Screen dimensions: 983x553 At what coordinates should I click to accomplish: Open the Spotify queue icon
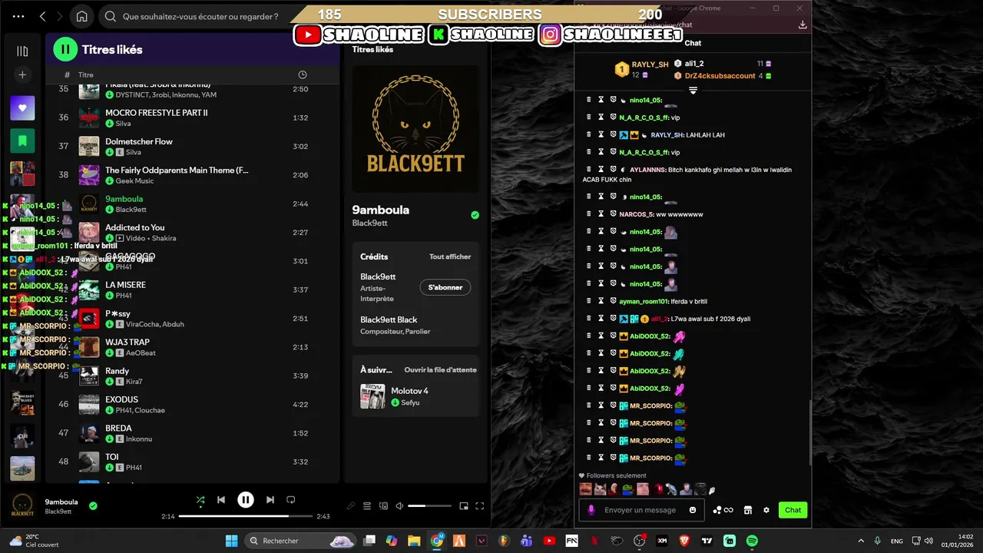pos(367,506)
